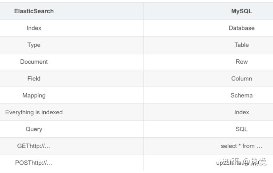Select the Index cell under ElasticSearch

[34, 28]
